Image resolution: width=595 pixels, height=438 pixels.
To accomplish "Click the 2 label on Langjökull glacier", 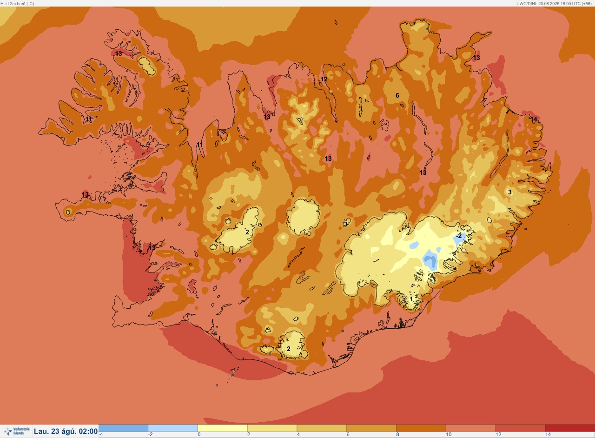I will tap(247, 232).
